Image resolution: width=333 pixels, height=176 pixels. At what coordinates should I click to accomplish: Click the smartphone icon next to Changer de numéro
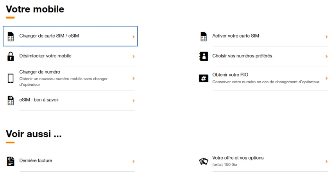tap(11, 78)
